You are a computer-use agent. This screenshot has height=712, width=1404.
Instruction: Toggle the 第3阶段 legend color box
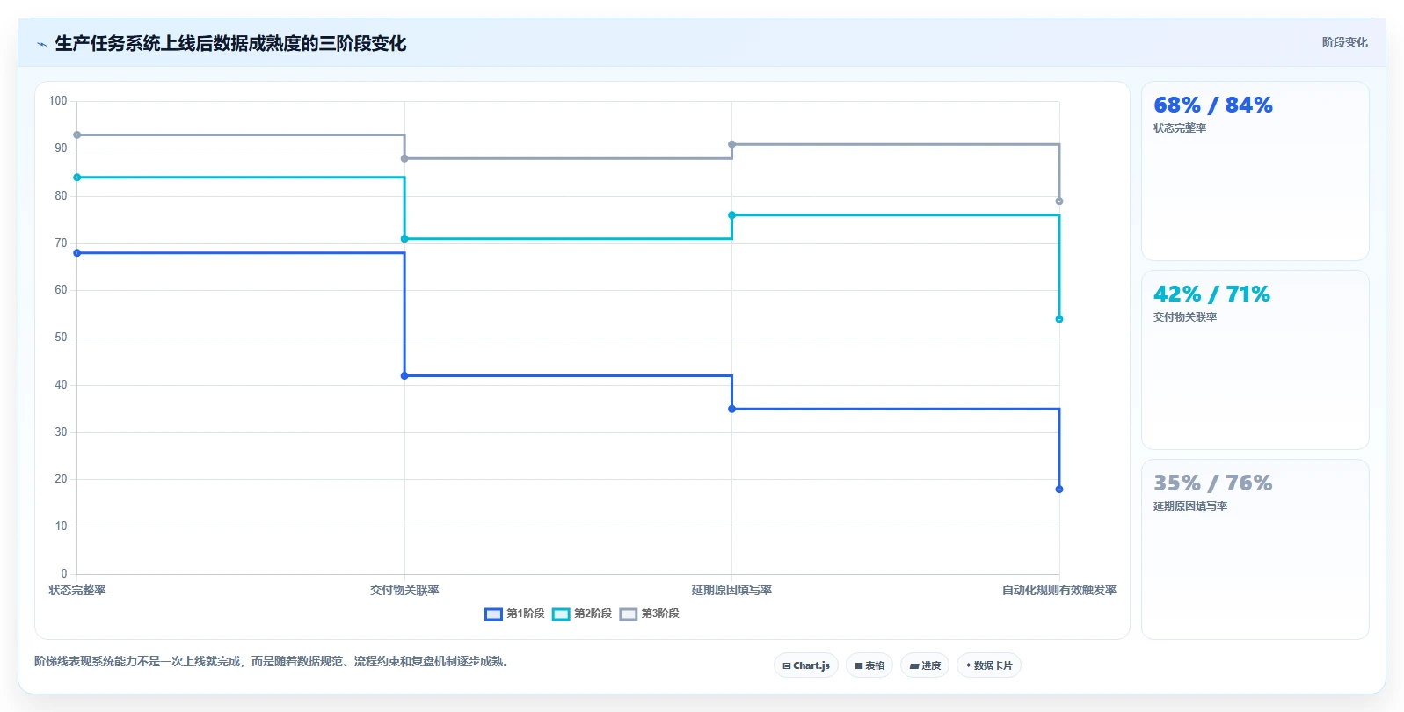[628, 614]
